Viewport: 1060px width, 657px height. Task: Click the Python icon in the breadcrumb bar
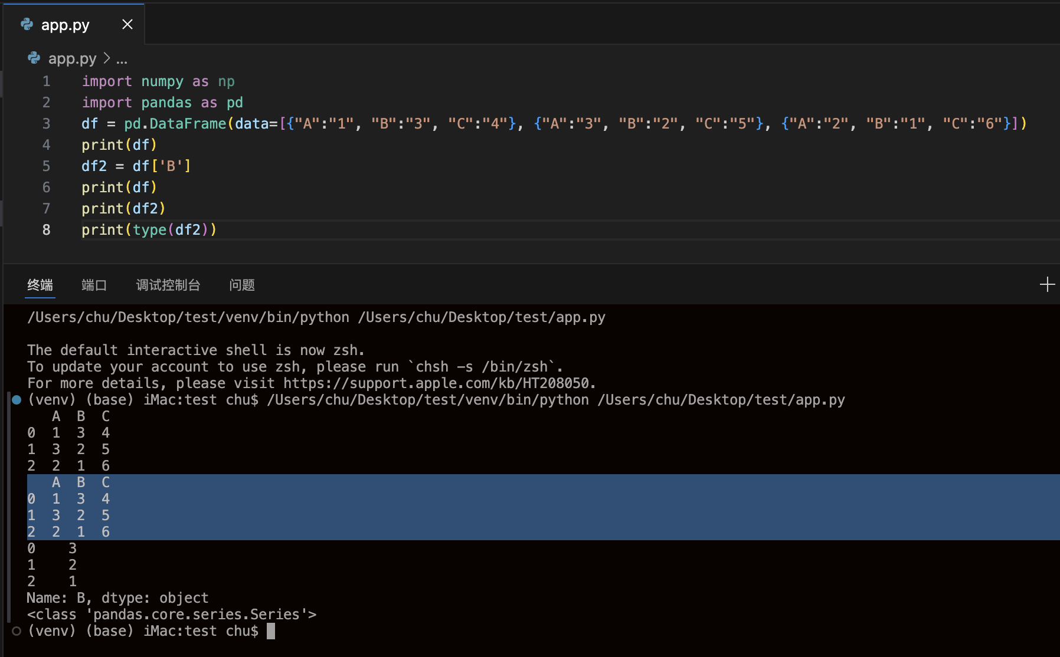[34, 58]
